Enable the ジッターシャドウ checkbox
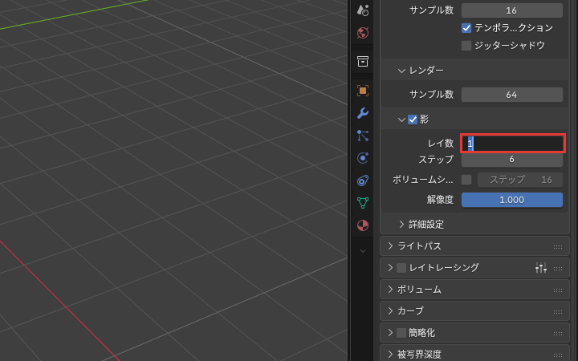The width and height of the screenshot is (578, 361). click(x=466, y=46)
